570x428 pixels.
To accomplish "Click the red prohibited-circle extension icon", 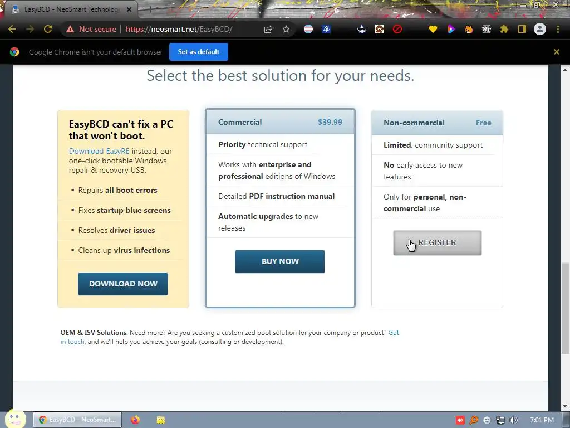I will 397,29.
